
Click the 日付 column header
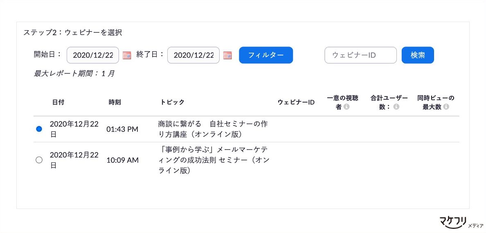(58, 102)
